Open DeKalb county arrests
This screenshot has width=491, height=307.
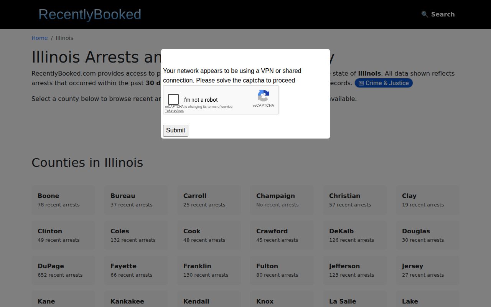coord(355,235)
